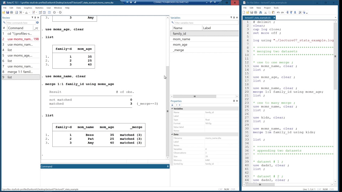Toggle the lock icon in Properties panel

[172, 105]
